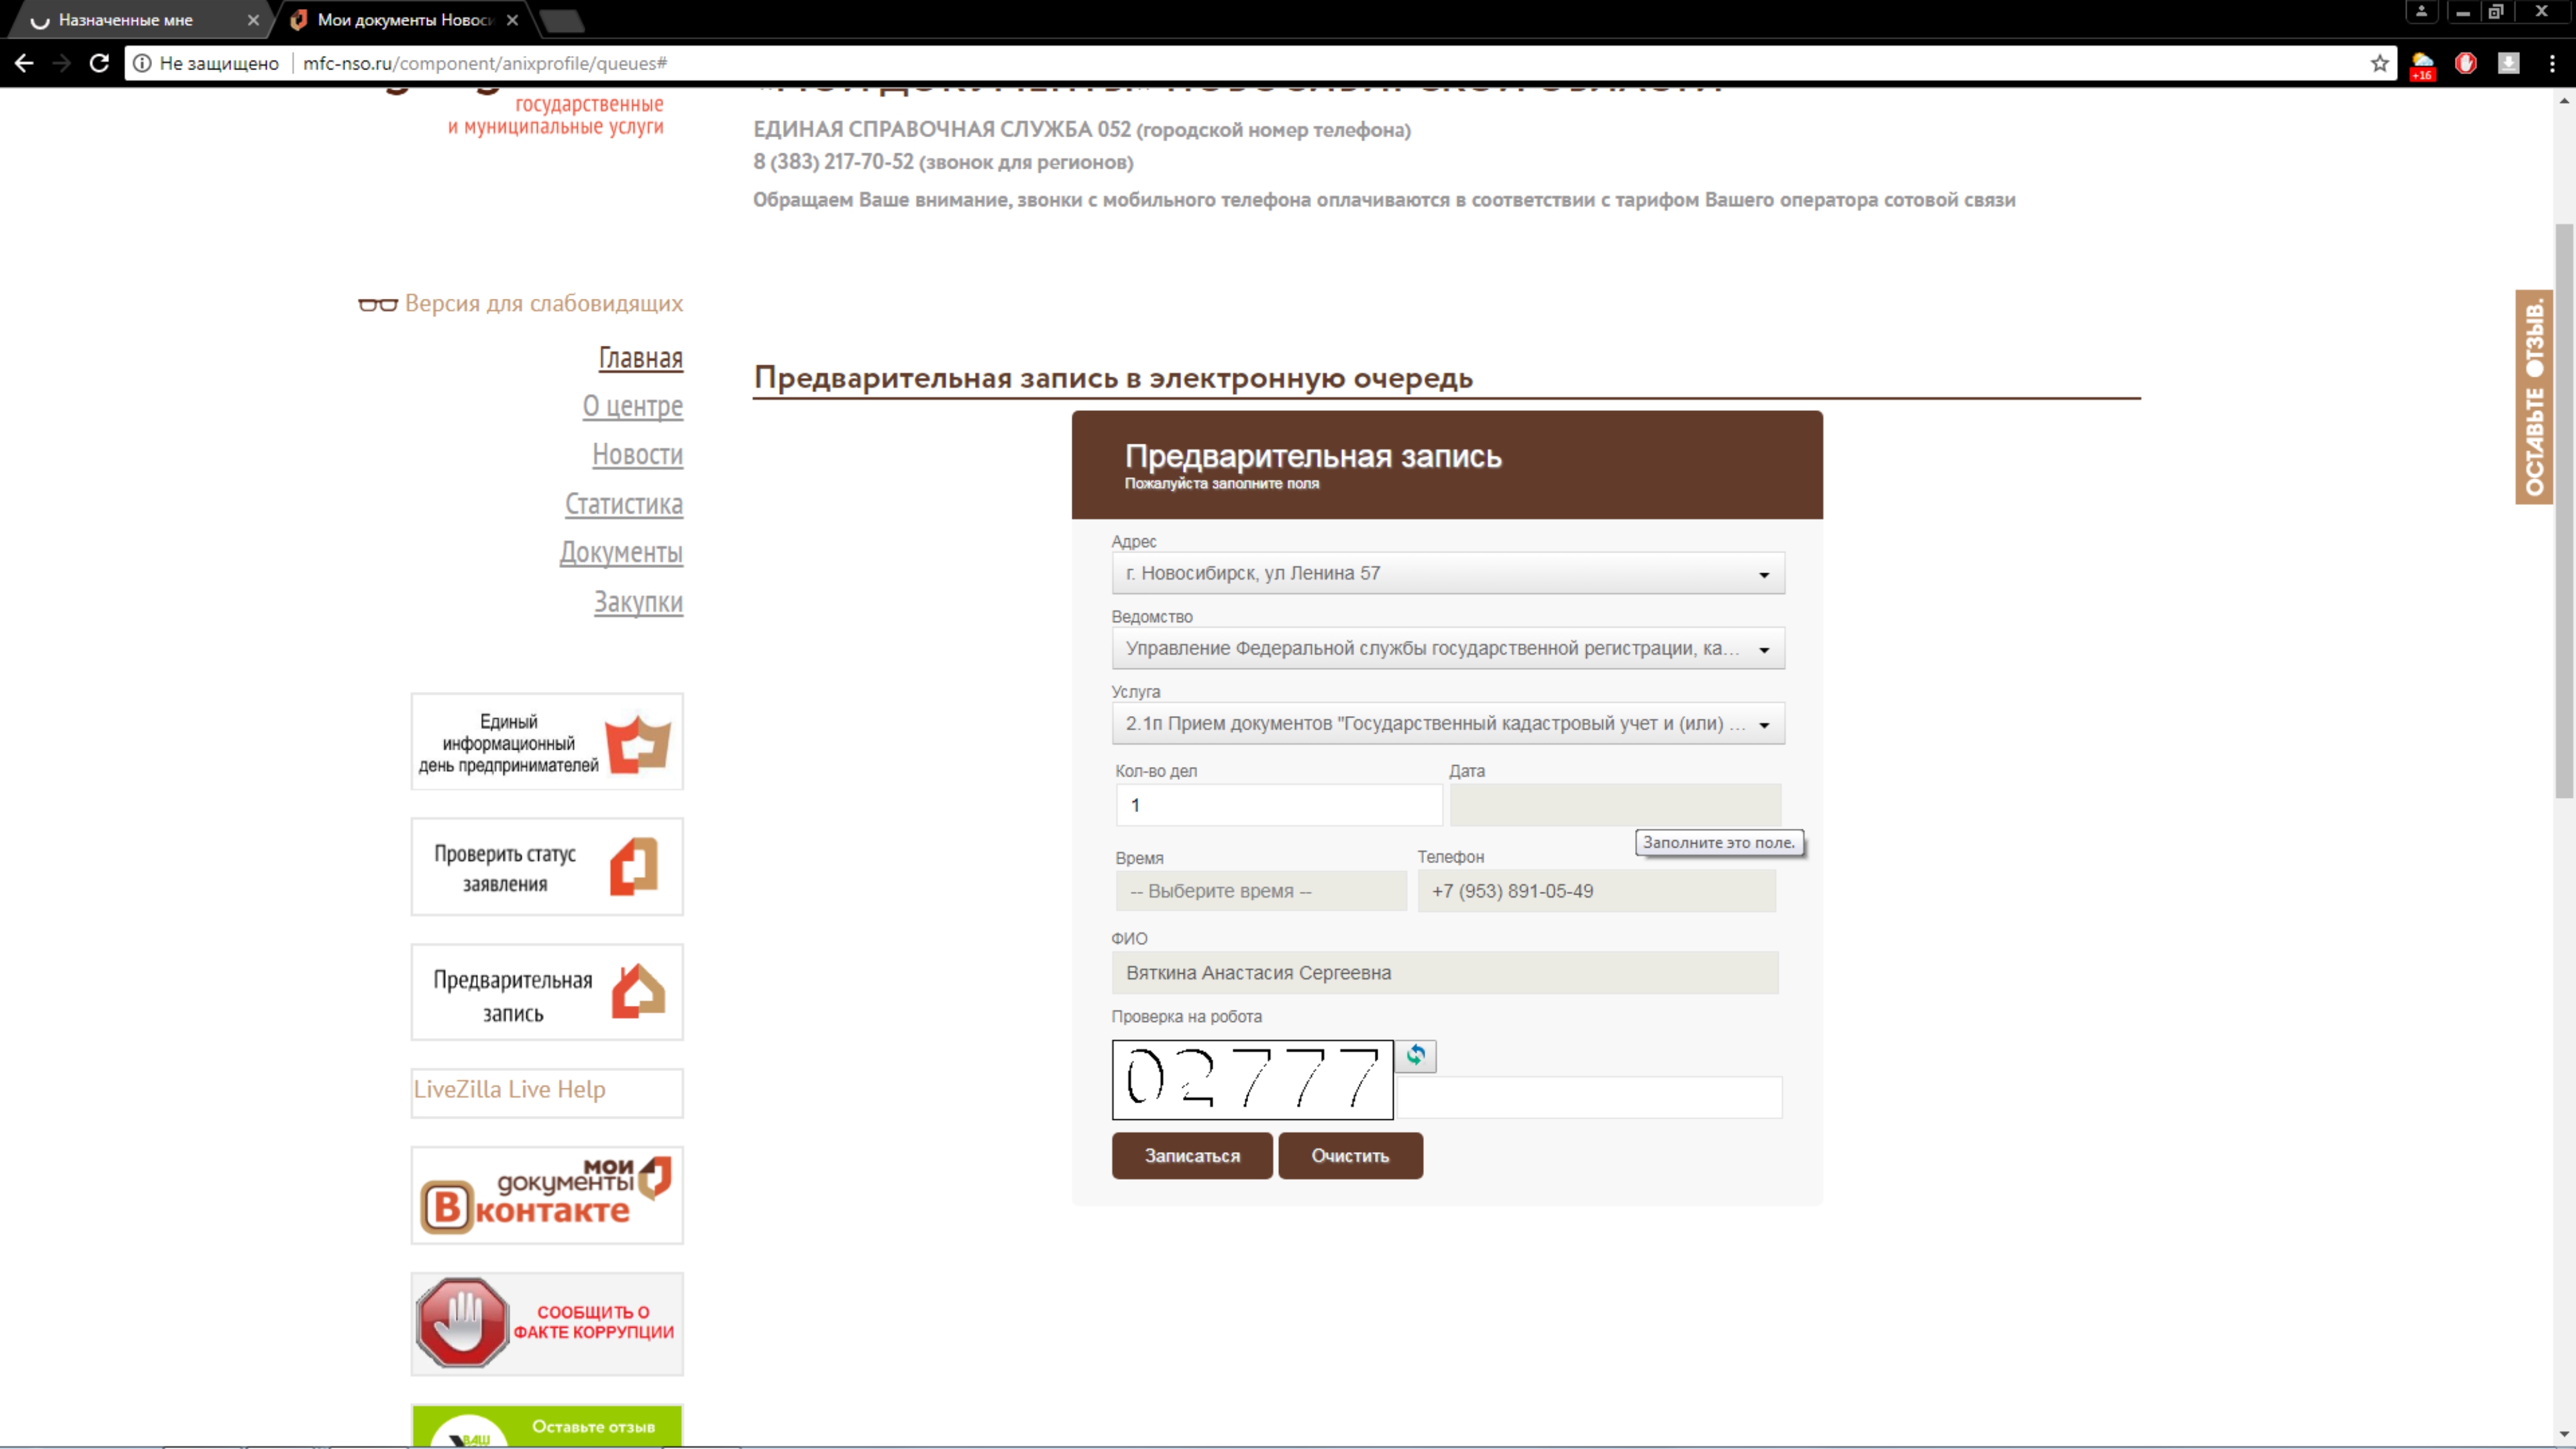Viewport: 2576px width, 1449px height.
Task: Open the browser user profile icon
Action: point(2421,12)
